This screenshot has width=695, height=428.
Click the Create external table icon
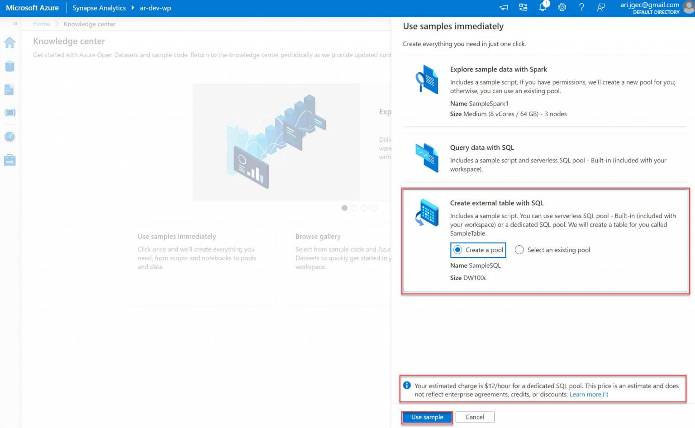coord(427,212)
